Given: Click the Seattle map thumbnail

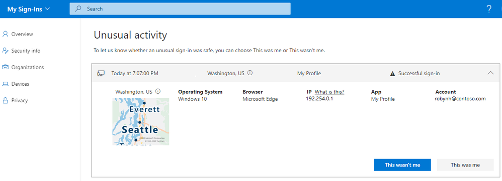Looking at the screenshot, I should tap(140, 122).
